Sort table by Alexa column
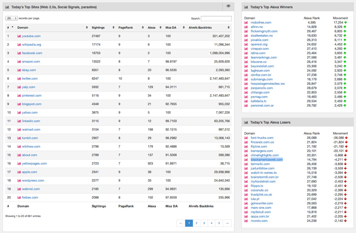The width and height of the screenshot is (356, 233). tap(154, 28)
